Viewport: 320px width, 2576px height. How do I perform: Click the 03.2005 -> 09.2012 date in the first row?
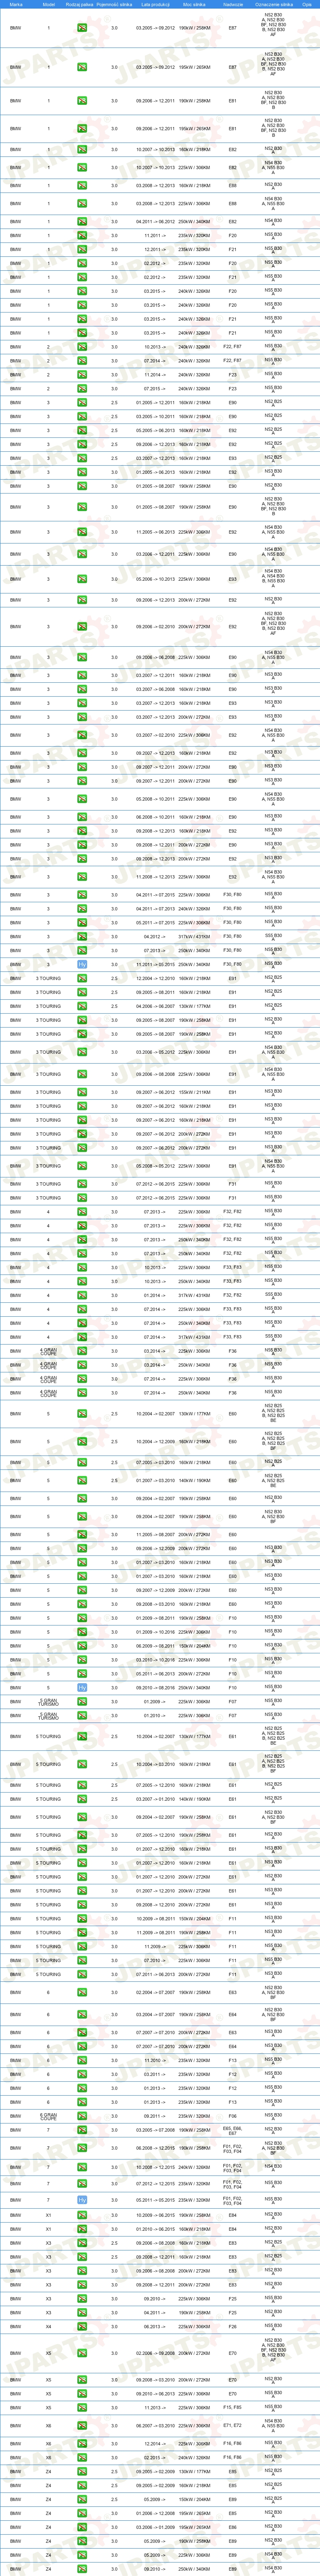click(155, 28)
